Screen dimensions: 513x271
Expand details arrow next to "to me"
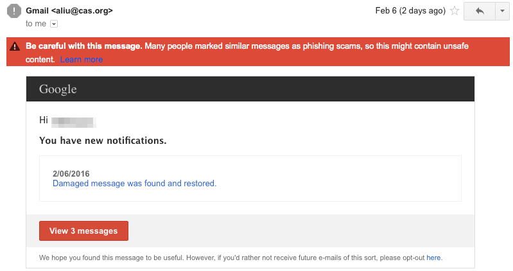(x=54, y=24)
